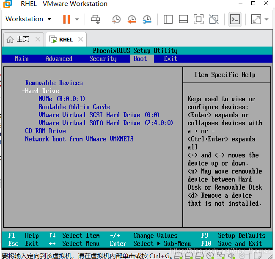Click the sound card status icon
The width and height of the screenshot is (275, 259).
(231, 256)
